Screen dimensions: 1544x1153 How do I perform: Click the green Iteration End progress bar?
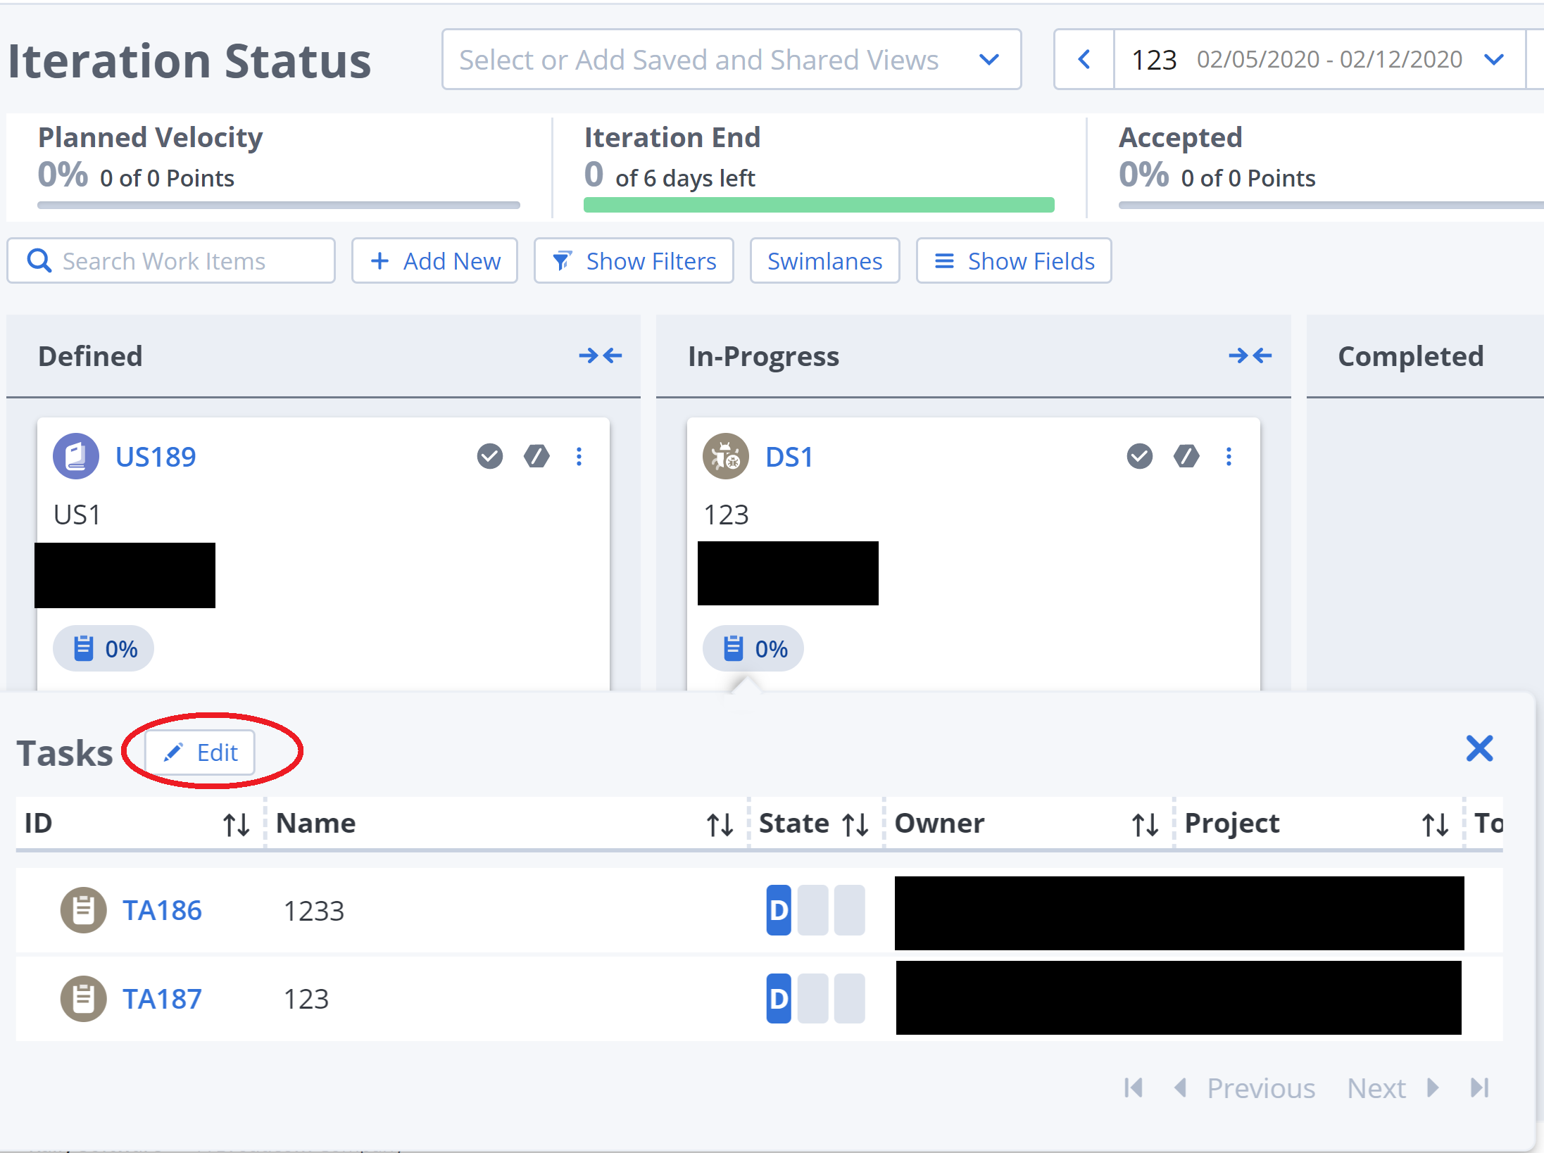coord(818,205)
